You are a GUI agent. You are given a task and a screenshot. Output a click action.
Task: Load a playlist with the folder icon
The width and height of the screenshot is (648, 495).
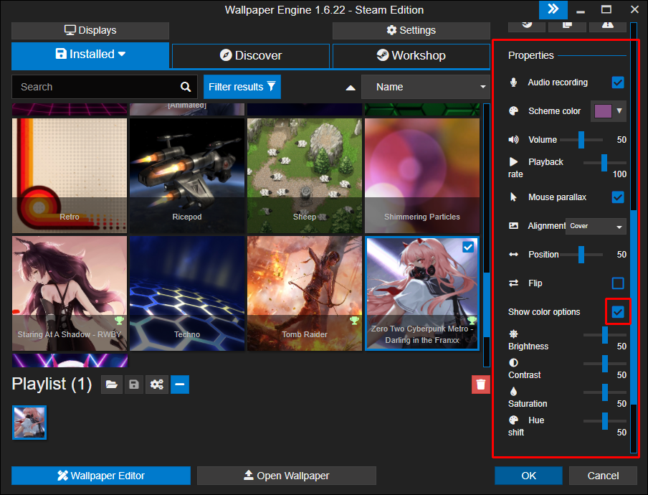[111, 385]
